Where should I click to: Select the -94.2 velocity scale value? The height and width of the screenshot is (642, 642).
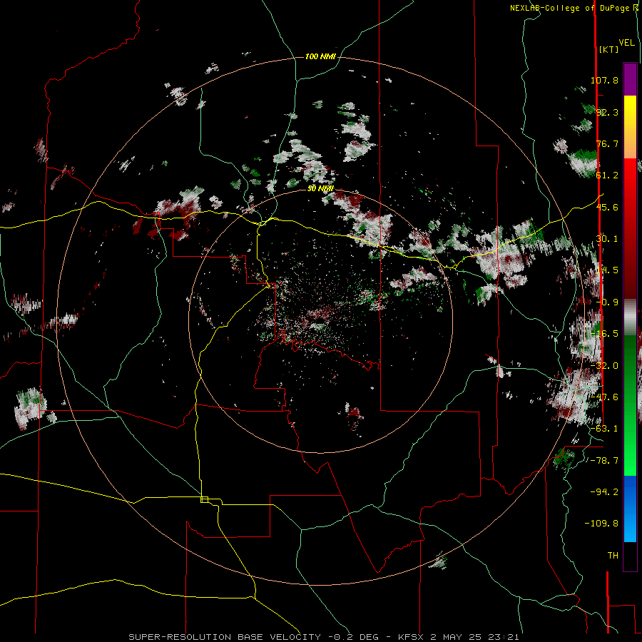pyautogui.click(x=604, y=492)
